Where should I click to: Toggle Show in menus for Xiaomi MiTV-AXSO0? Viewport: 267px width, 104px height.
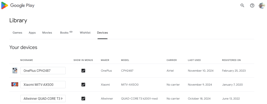(x=83, y=85)
